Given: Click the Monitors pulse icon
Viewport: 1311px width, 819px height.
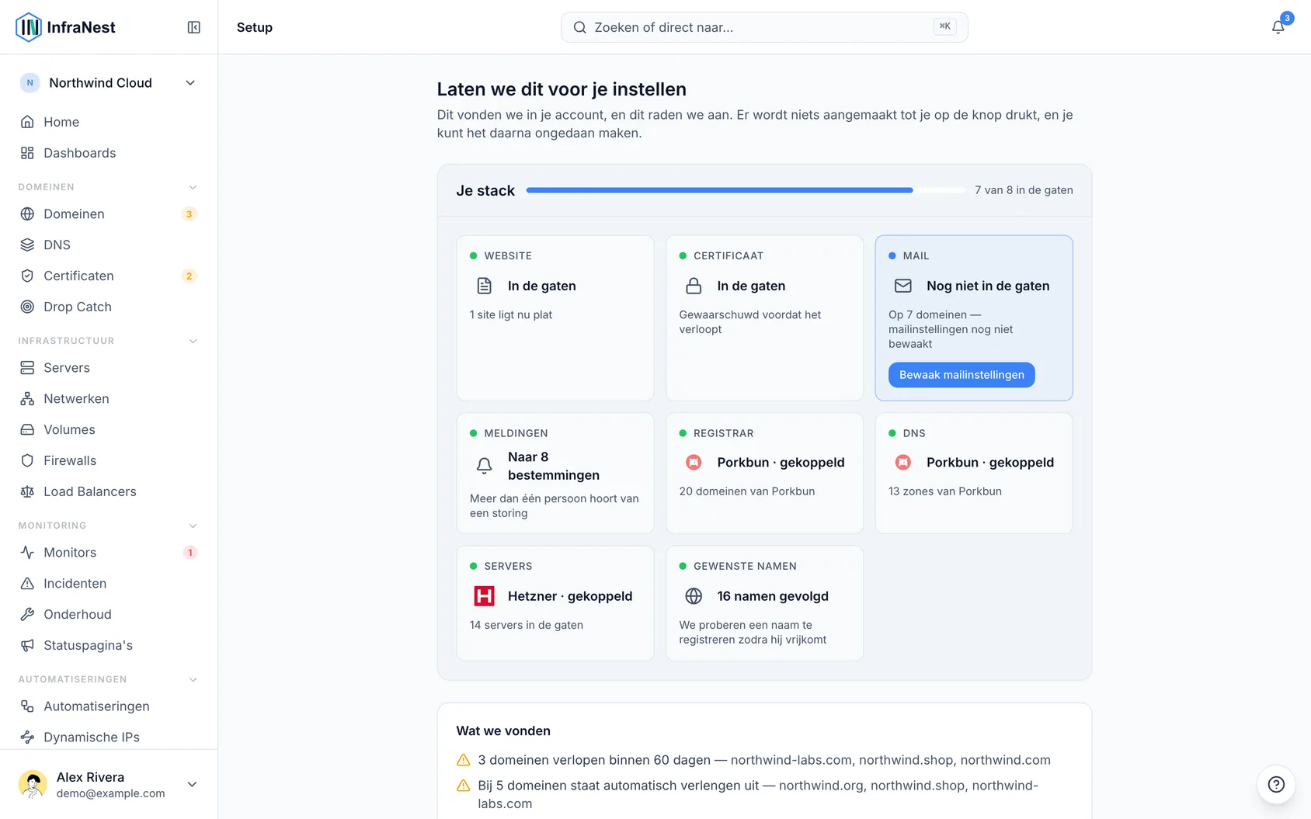Looking at the screenshot, I should (27, 552).
